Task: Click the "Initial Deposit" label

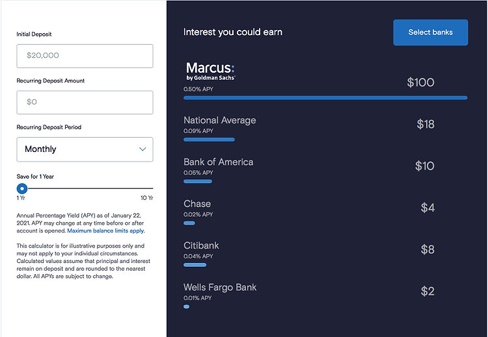Action: click(x=34, y=34)
